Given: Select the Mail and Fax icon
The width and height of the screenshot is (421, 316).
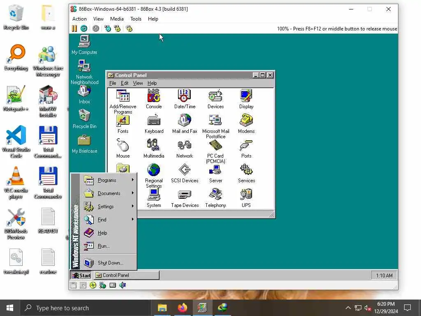Looking at the screenshot, I should coord(185,124).
